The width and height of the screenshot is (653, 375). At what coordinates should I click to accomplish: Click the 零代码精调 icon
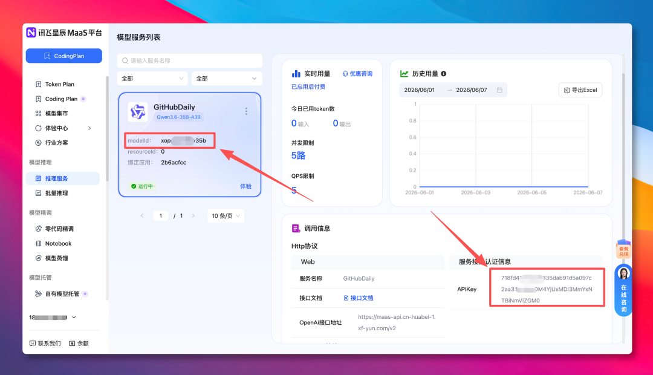click(x=38, y=229)
